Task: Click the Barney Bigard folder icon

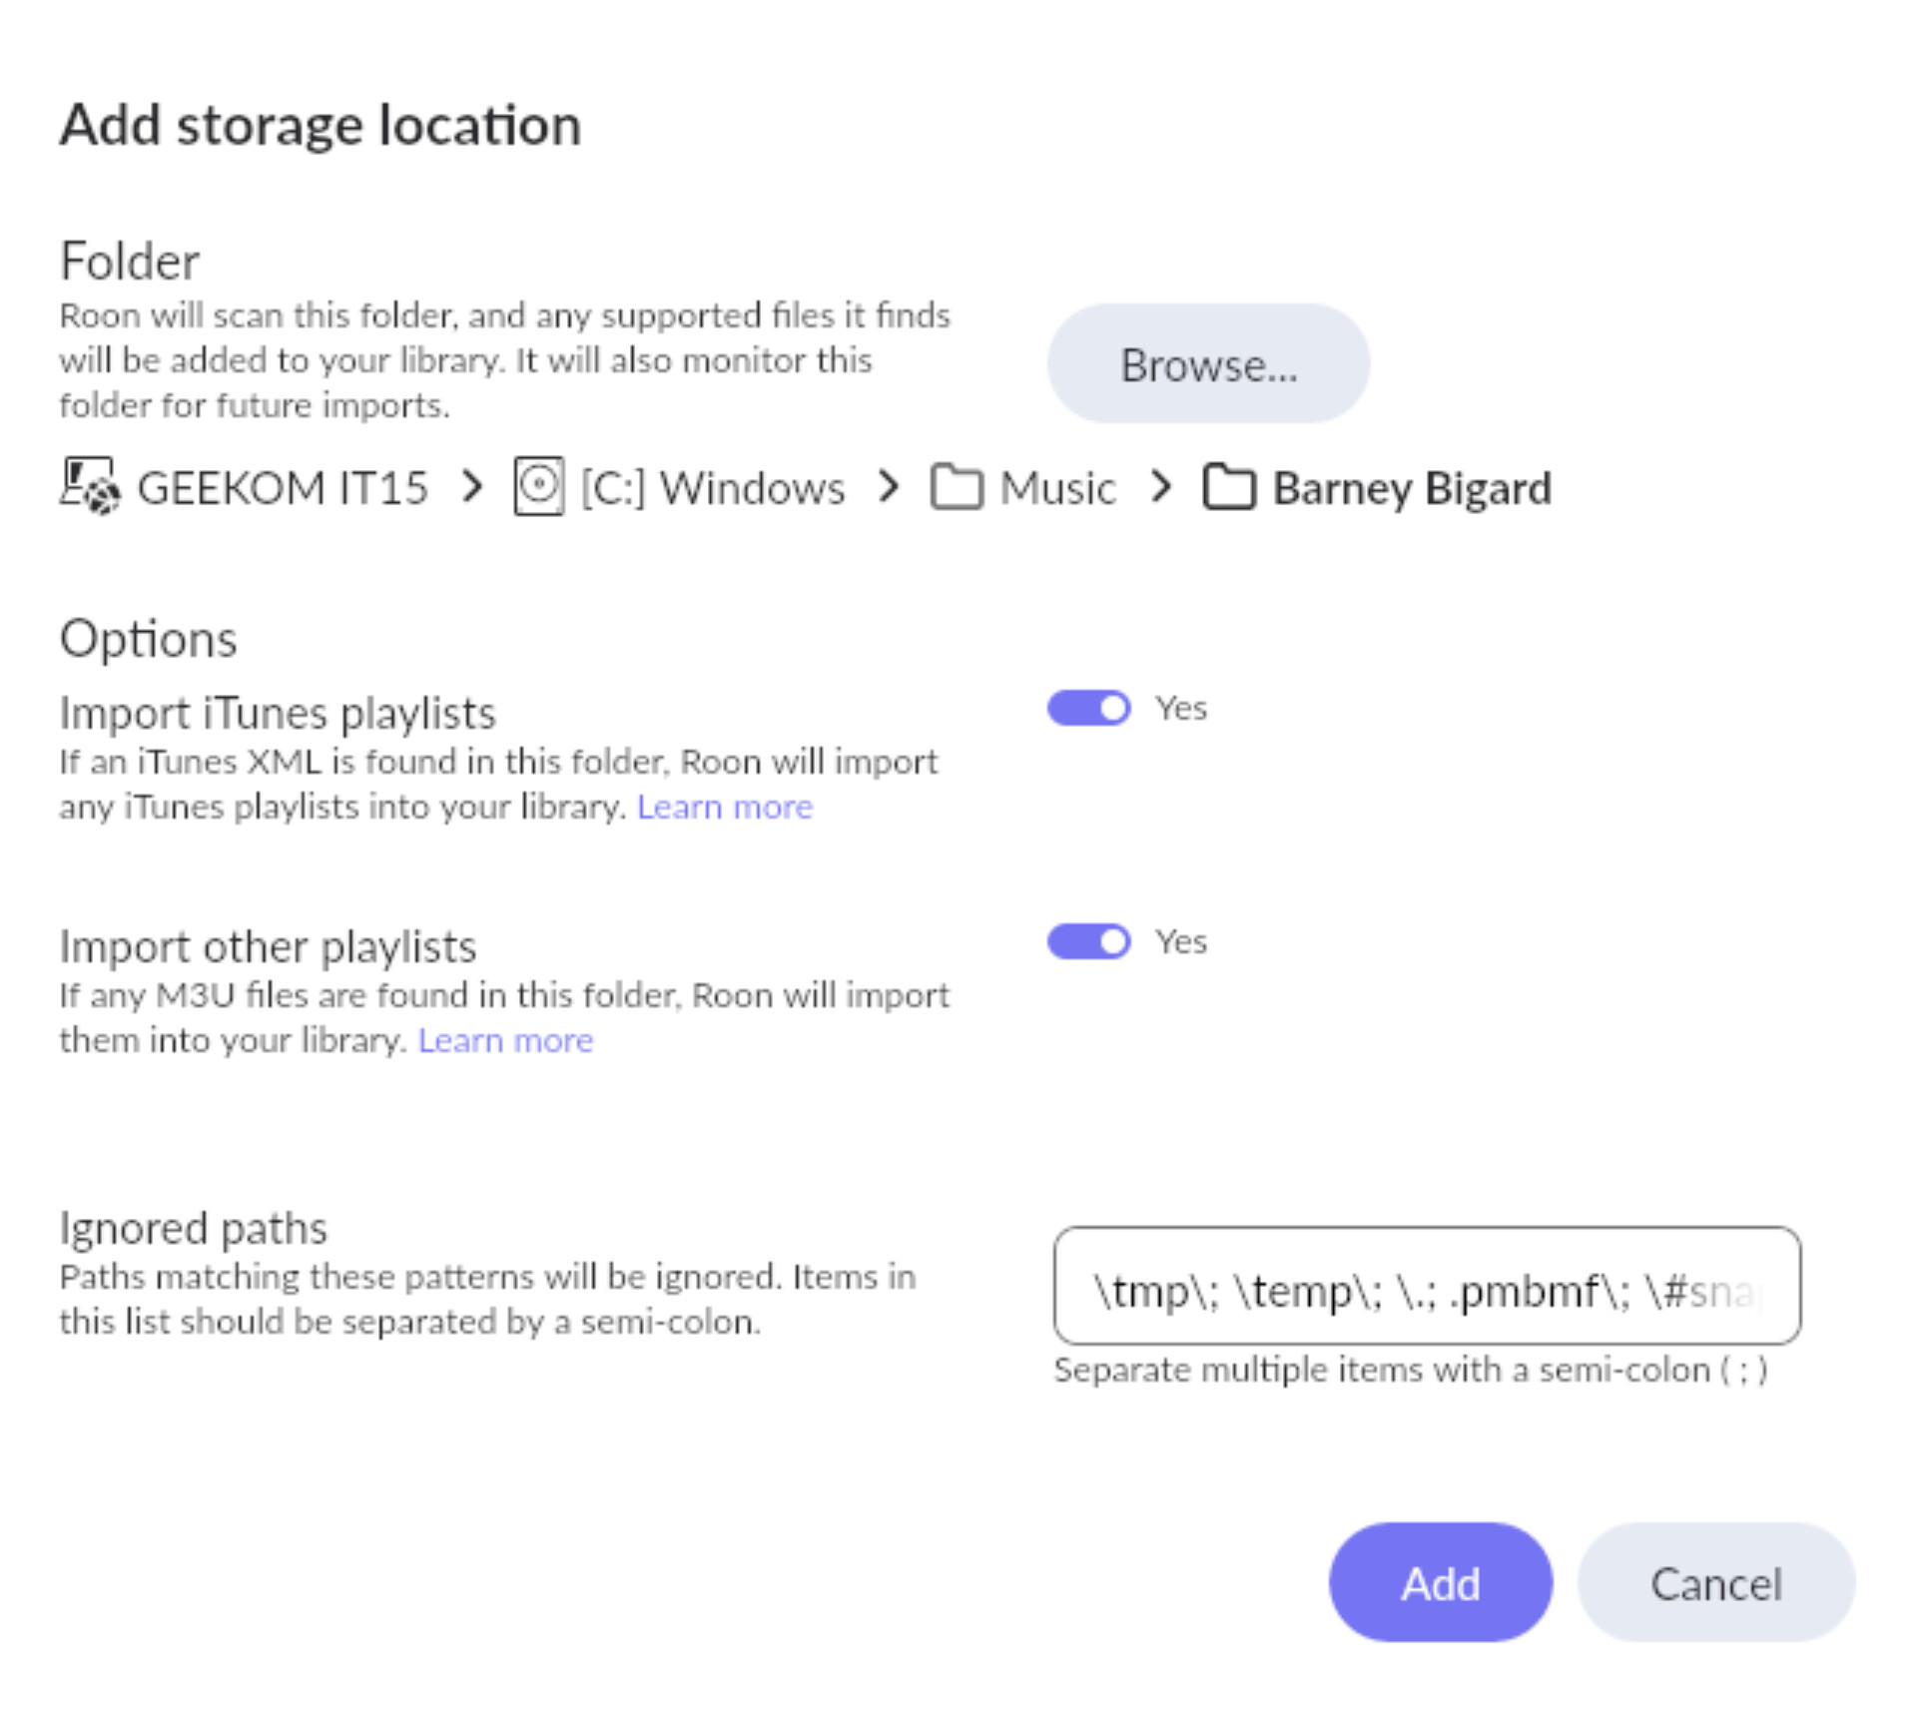Action: point(1228,487)
